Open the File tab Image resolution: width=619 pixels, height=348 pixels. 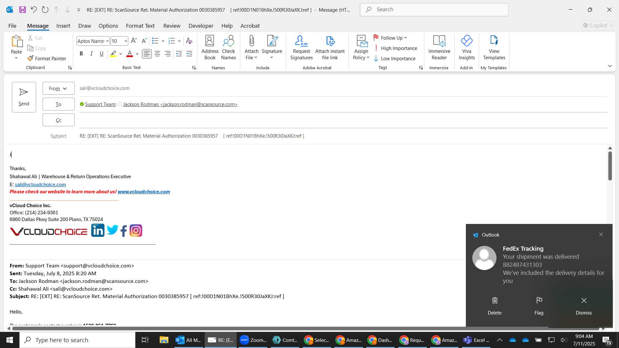12,26
